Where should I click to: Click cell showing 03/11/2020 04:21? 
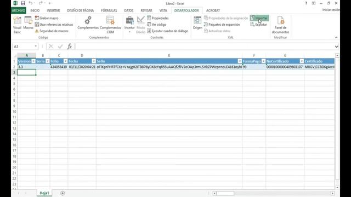(82, 67)
